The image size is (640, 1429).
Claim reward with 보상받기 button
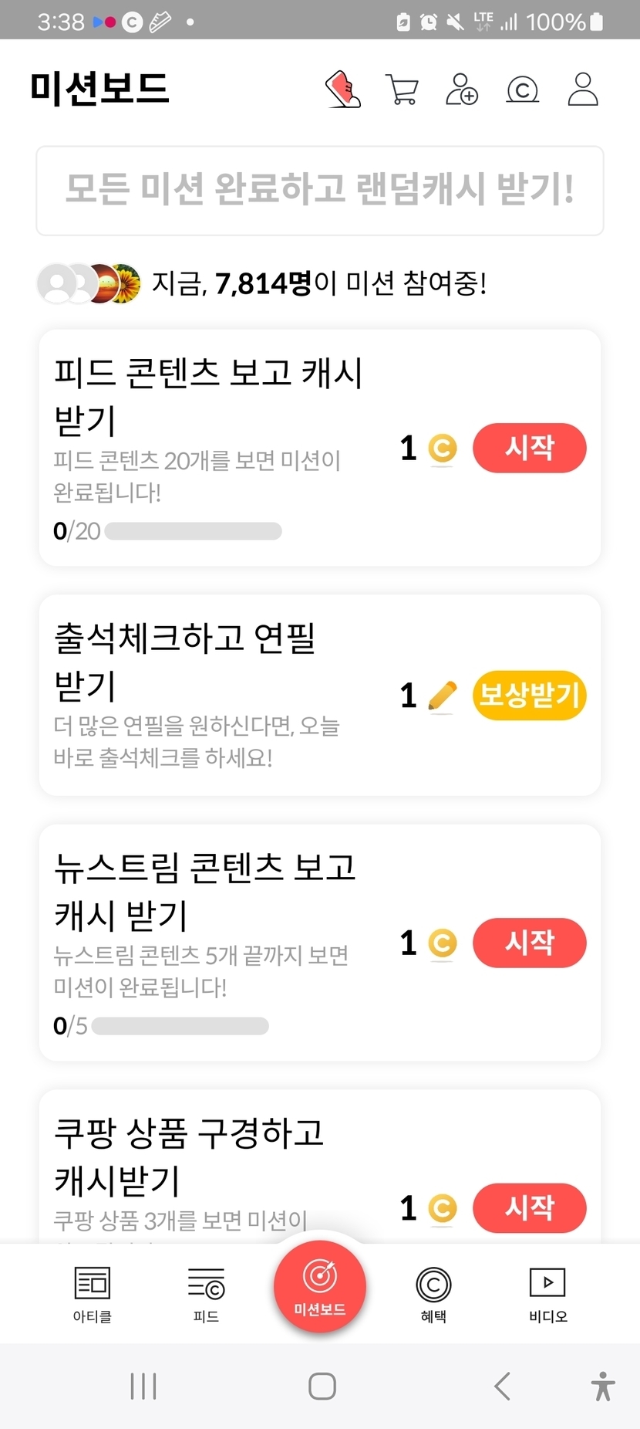[x=529, y=696]
